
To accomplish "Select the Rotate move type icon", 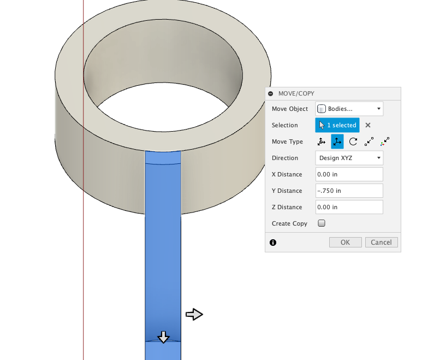I will tap(353, 141).
